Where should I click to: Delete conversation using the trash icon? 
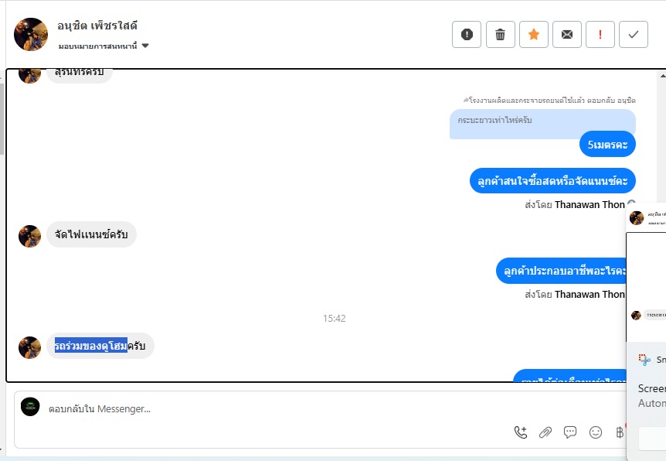click(x=501, y=35)
